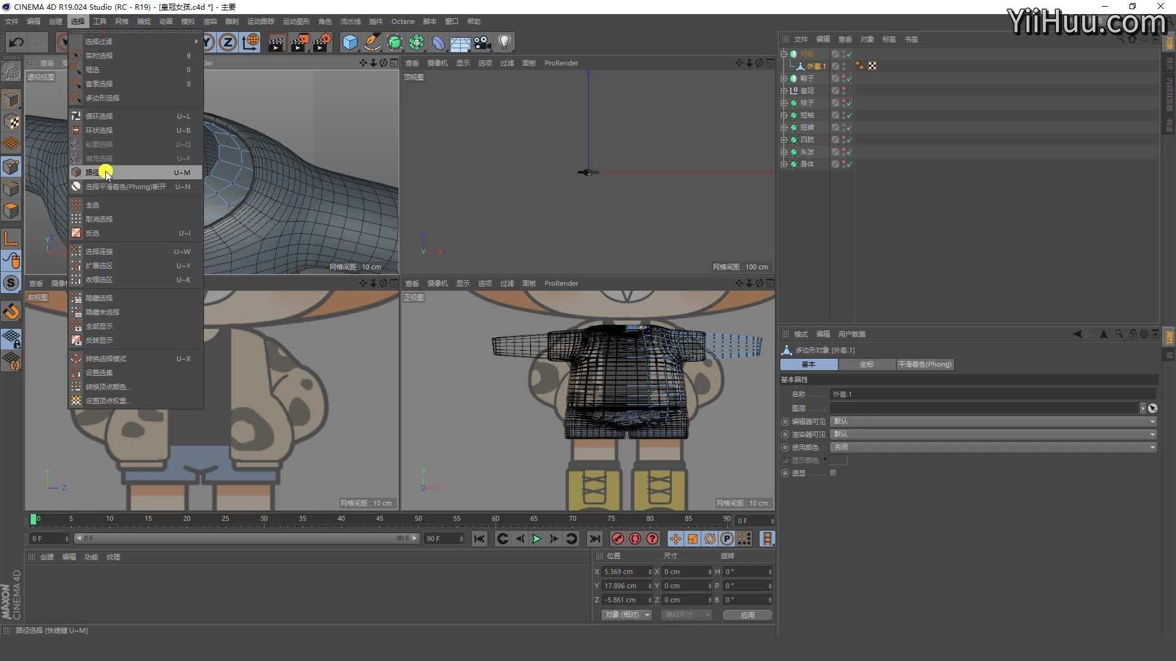The image size is (1176, 661).
Task: Toggle the world coordinate system icon
Action: point(251,42)
